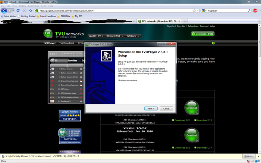Screen dimensions: 261x163
Task: Open the Edit menu
Action: click(8, 6)
